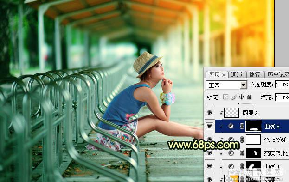This screenshot has height=182, width=289.
Task: Click the 曲线 4 mask link icon
Action: [242, 166]
